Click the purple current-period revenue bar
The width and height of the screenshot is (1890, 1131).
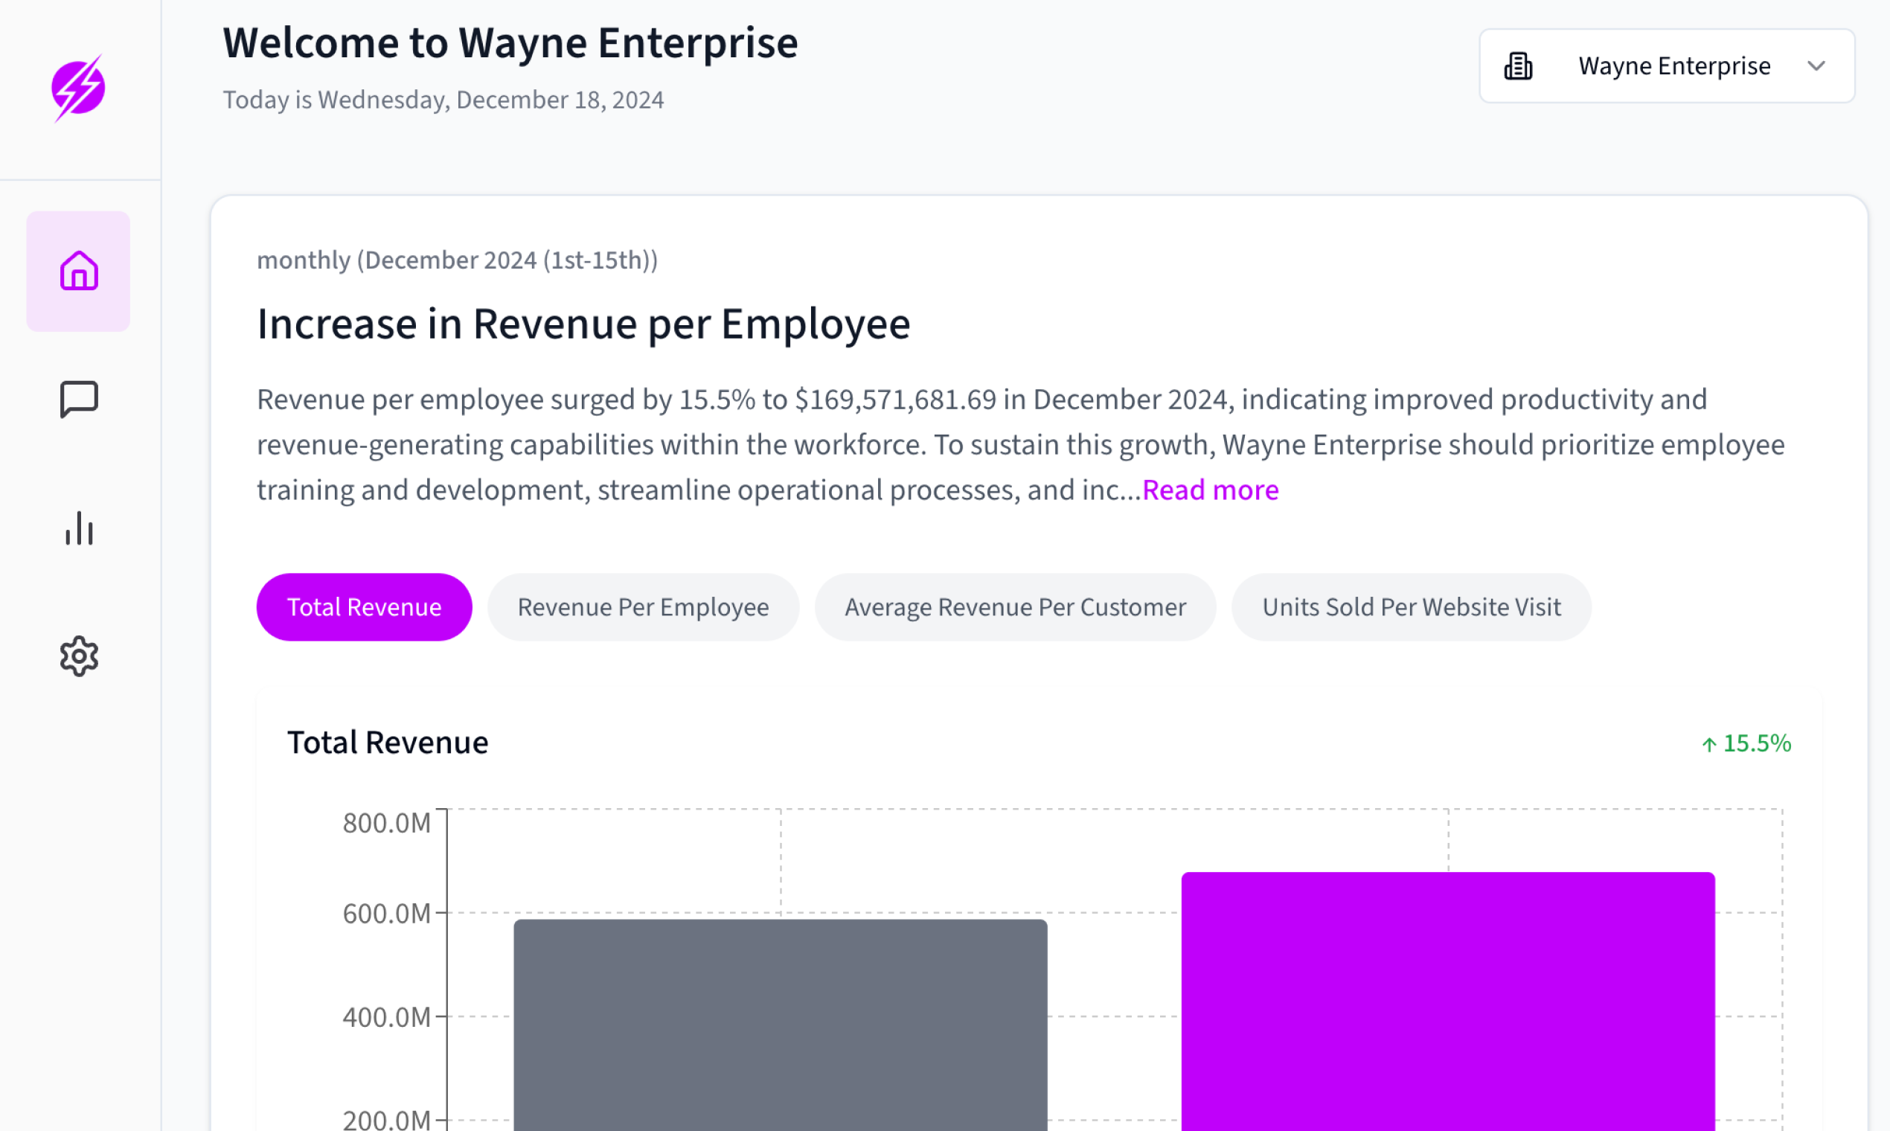pos(1448,1002)
